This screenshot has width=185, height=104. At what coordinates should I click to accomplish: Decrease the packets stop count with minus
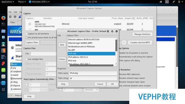tap(42, 84)
